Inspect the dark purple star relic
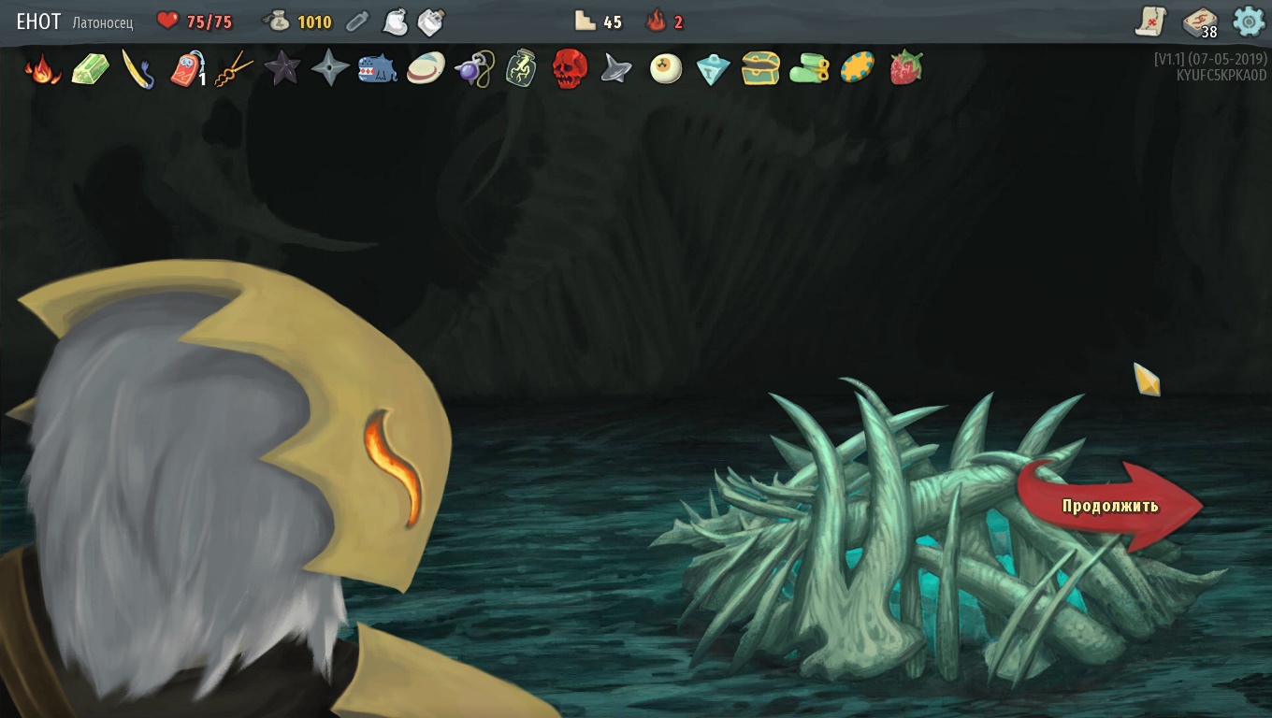The image size is (1272, 718). pyautogui.click(x=282, y=68)
